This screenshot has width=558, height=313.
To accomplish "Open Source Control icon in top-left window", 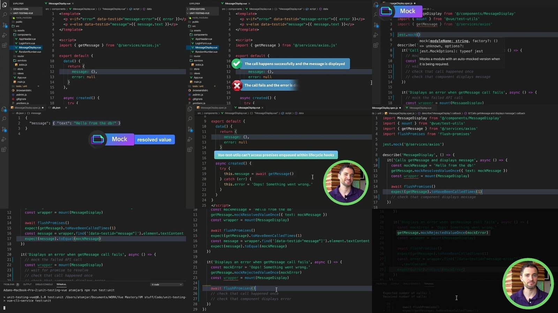I will 5,25.
